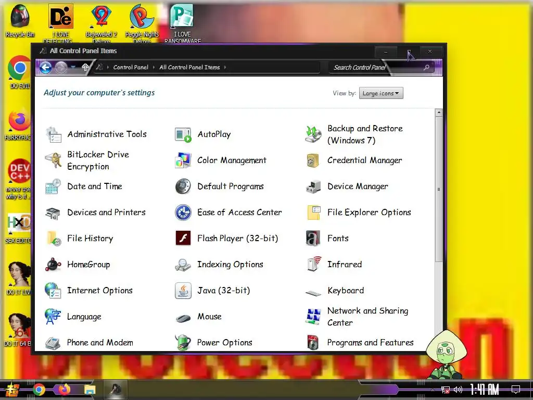Open BitLocker Drive Encryption icon
The height and width of the screenshot is (400, 533).
(x=53, y=160)
